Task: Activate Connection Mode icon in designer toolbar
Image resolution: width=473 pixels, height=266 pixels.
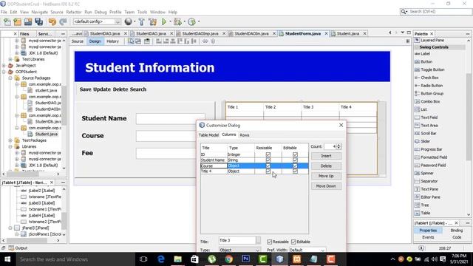Action: coord(138,41)
